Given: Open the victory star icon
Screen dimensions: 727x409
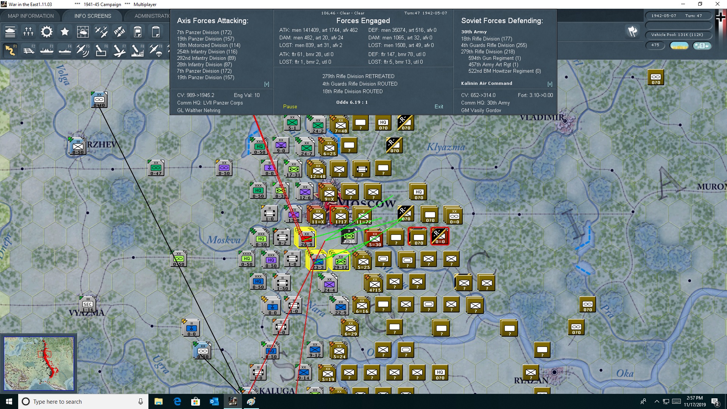Looking at the screenshot, I should point(65,32).
